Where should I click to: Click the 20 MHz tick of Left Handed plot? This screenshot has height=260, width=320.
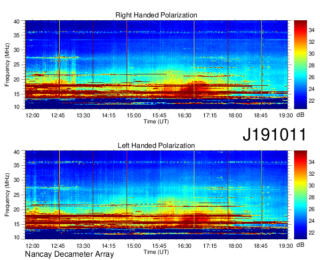coord(16,210)
